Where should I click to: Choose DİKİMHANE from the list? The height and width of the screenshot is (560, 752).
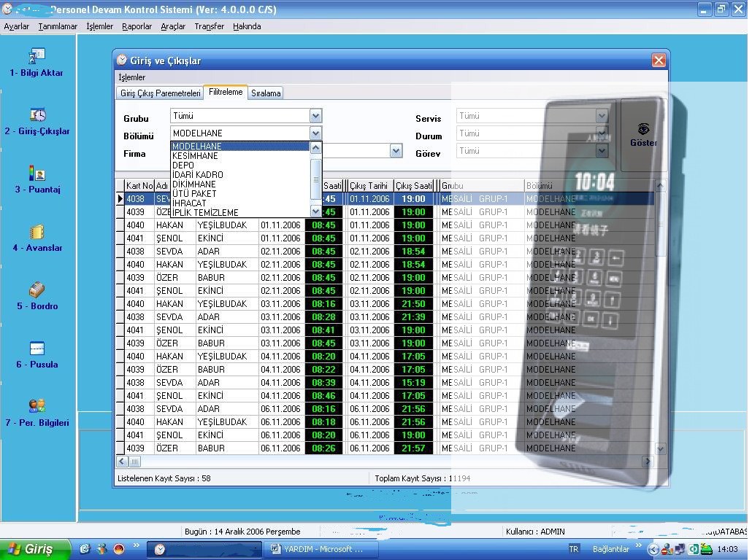point(240,184)
